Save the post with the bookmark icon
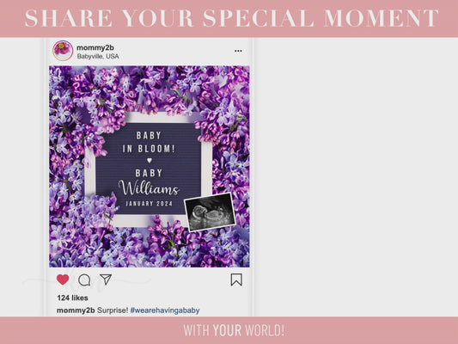 [x=236, y=279]
